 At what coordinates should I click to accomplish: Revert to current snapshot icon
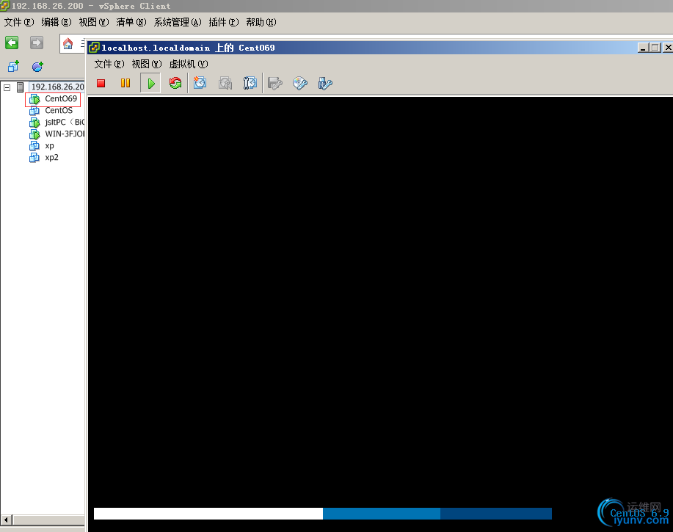pyautogui.click(x=225, y=83)
